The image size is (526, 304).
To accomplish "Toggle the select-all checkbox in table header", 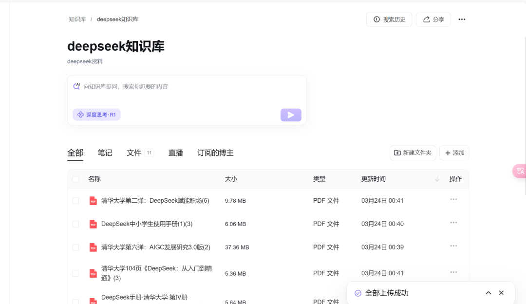I will (x=75, y=179).
